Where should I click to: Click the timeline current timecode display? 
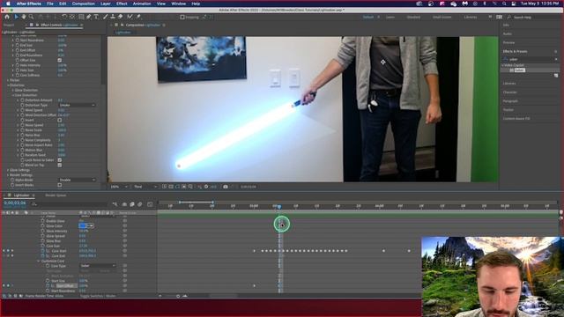pyautogui.click(x=15, y=203)
